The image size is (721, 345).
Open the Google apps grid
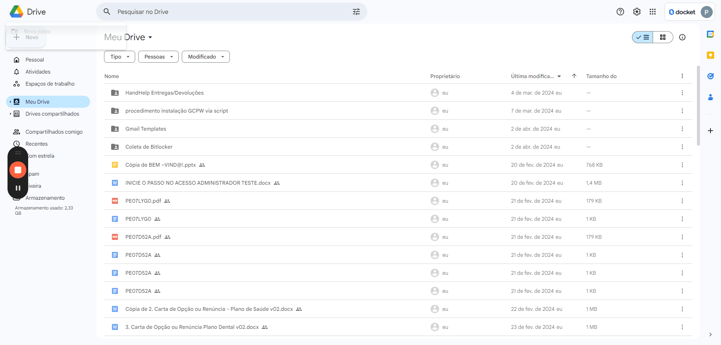click(x=653, y=12)
